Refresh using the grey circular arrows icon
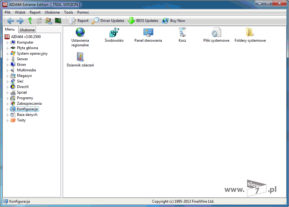This screenshot has height=207, width=289. 39,21
